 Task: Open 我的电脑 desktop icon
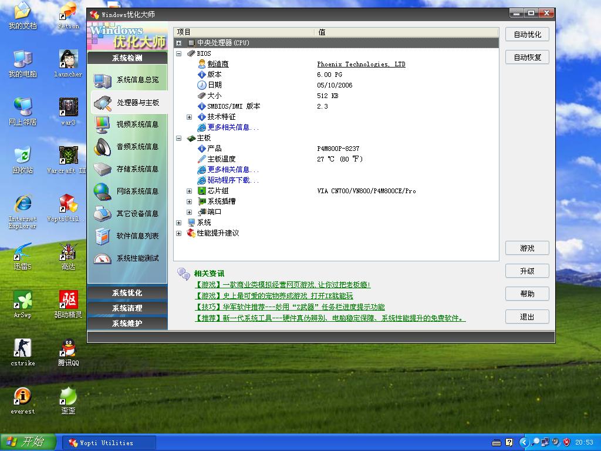[x=23, y=64]
